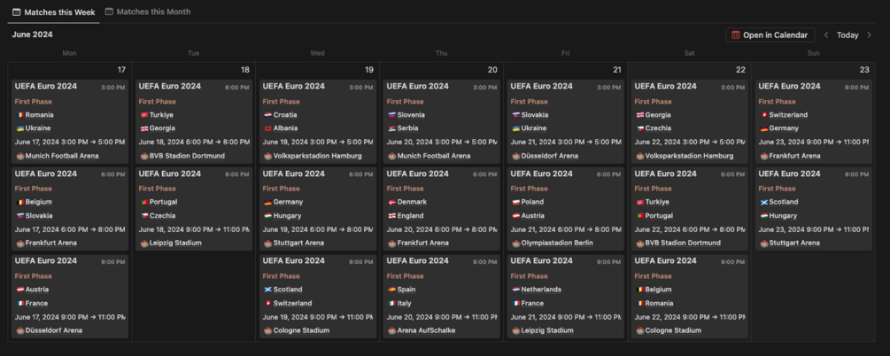Click Portugal flag on June 22
This screenshot has height=356, width=890.
[639, 216]
